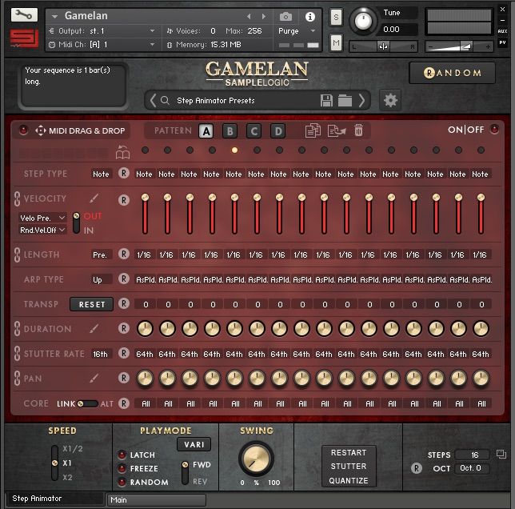515x509 pixels.
Task: Select the Duration draw pencil tool
Action: pos(94,328)
